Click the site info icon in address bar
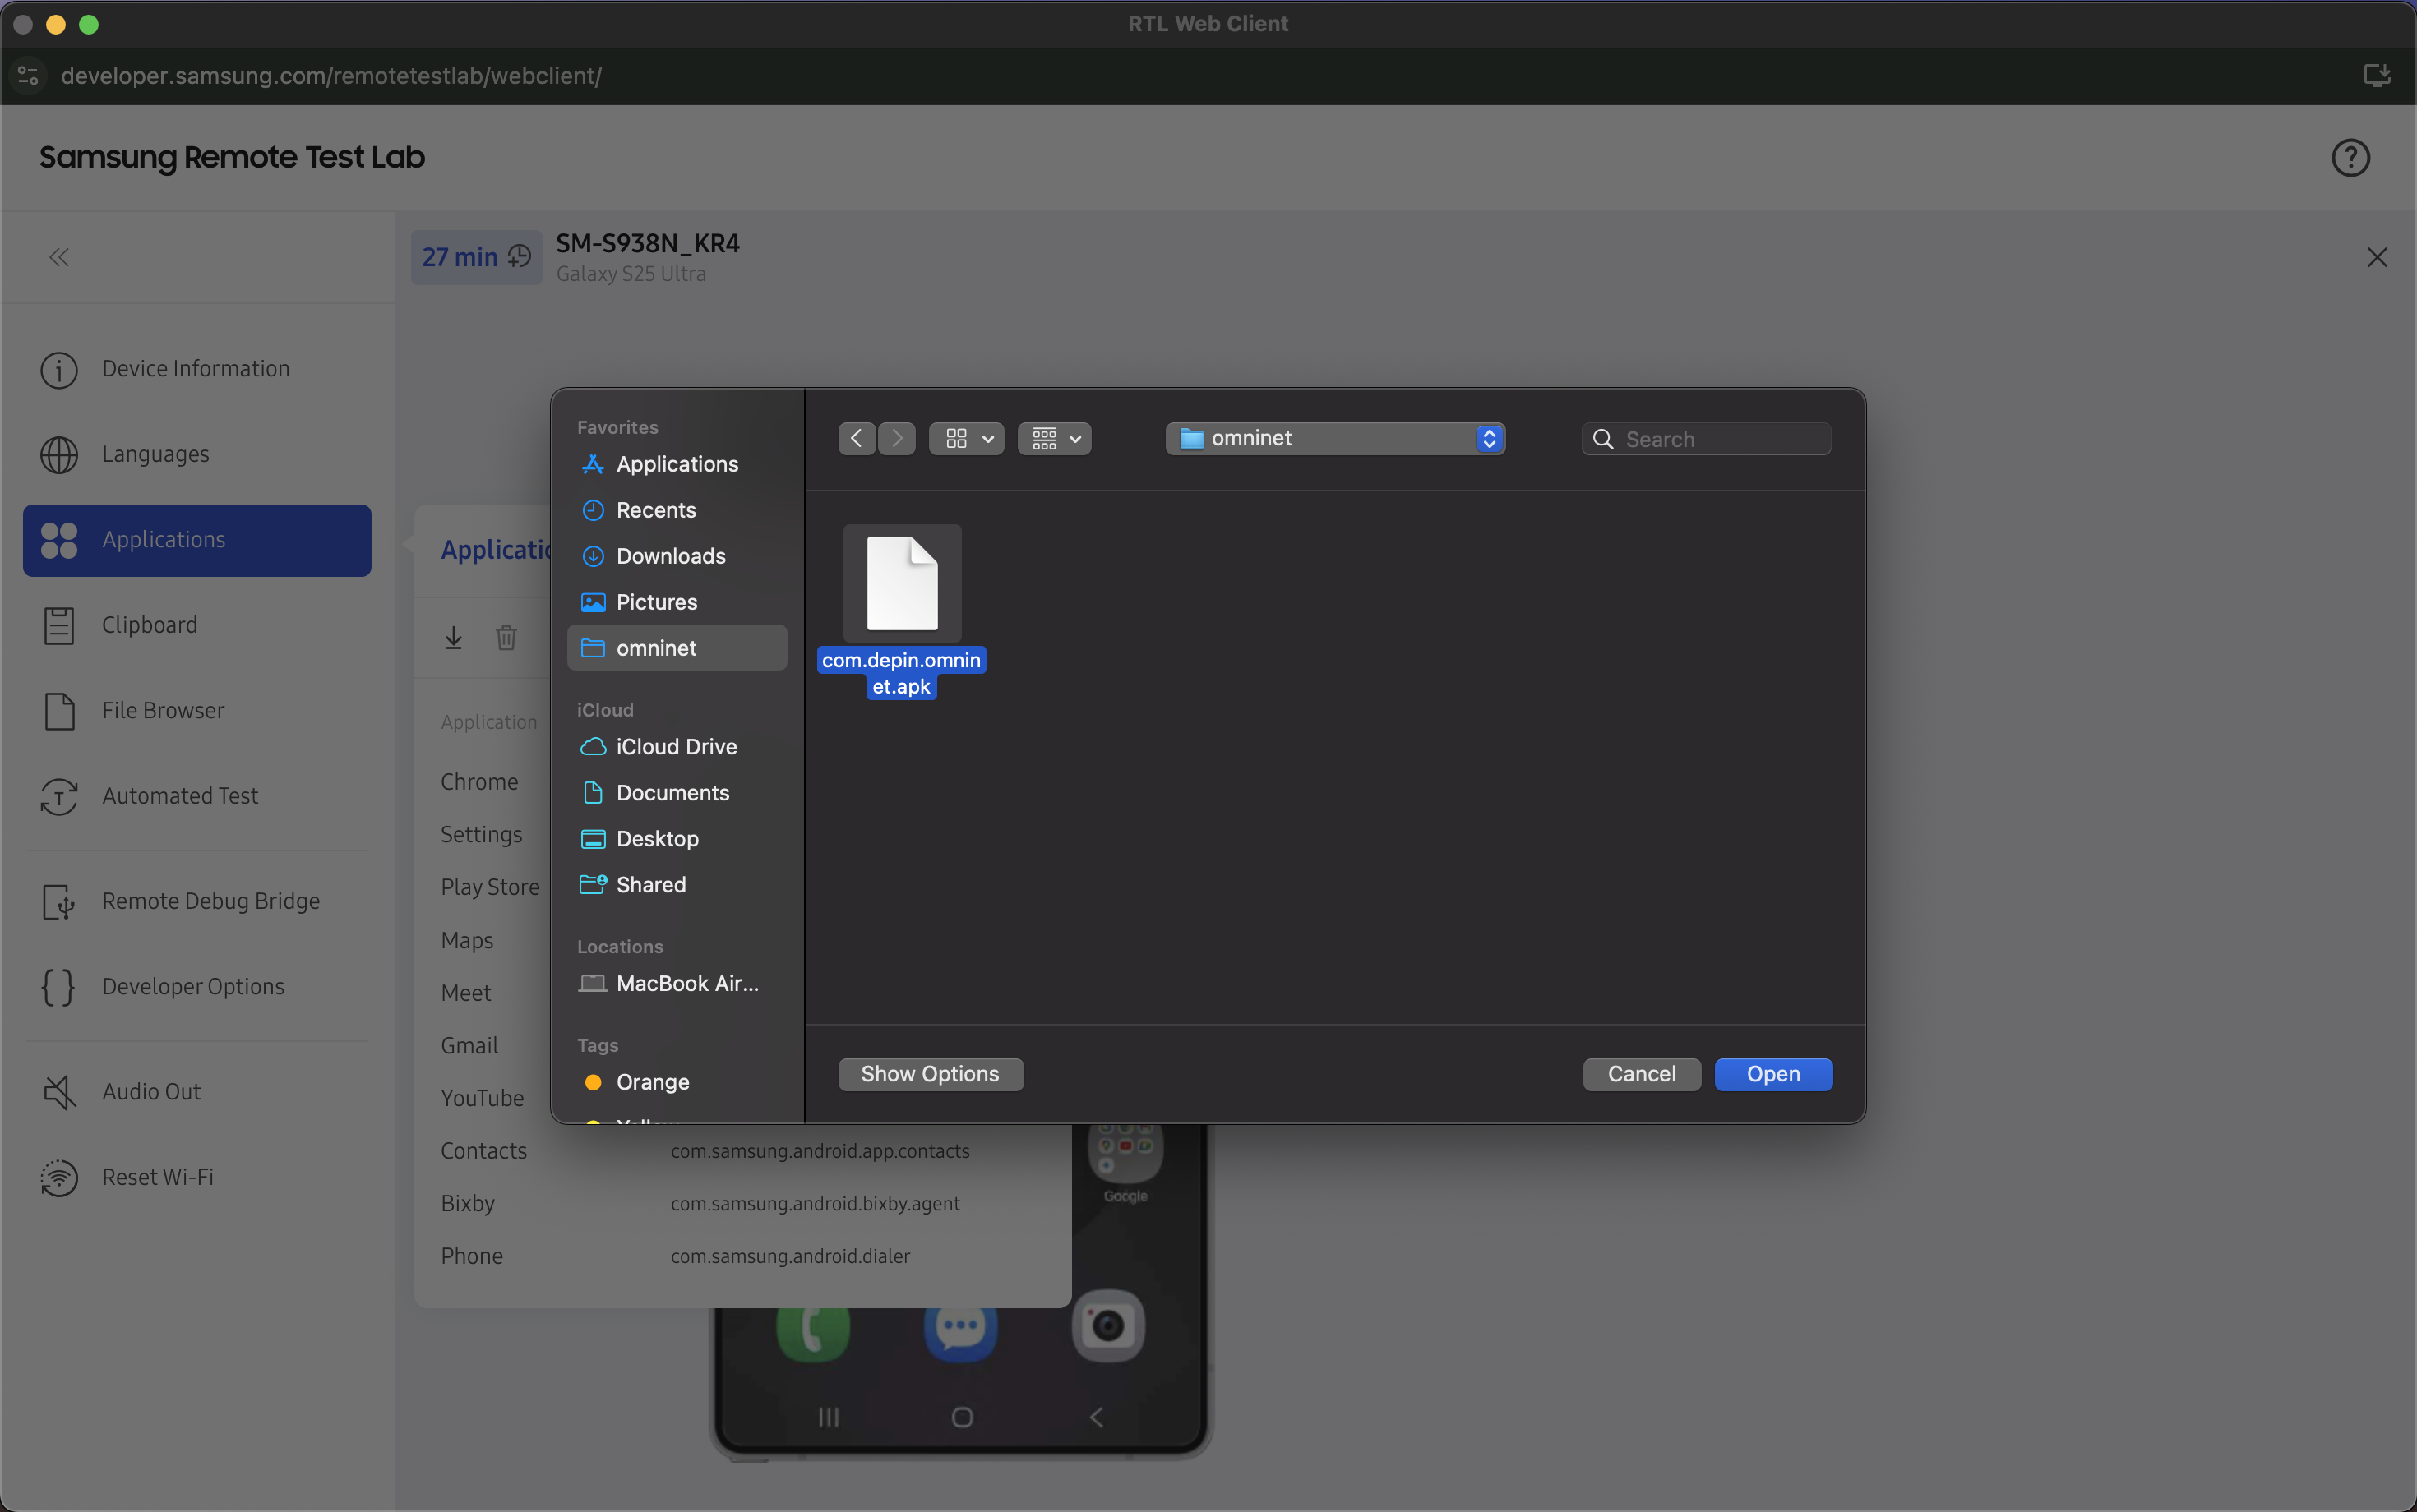The width and height of the screenshot is (2417, 1512). (x=28, y=76)
